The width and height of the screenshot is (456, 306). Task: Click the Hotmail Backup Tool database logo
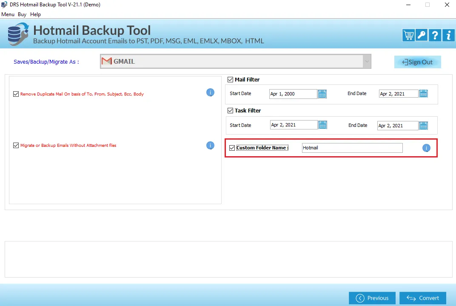(18, 34)
